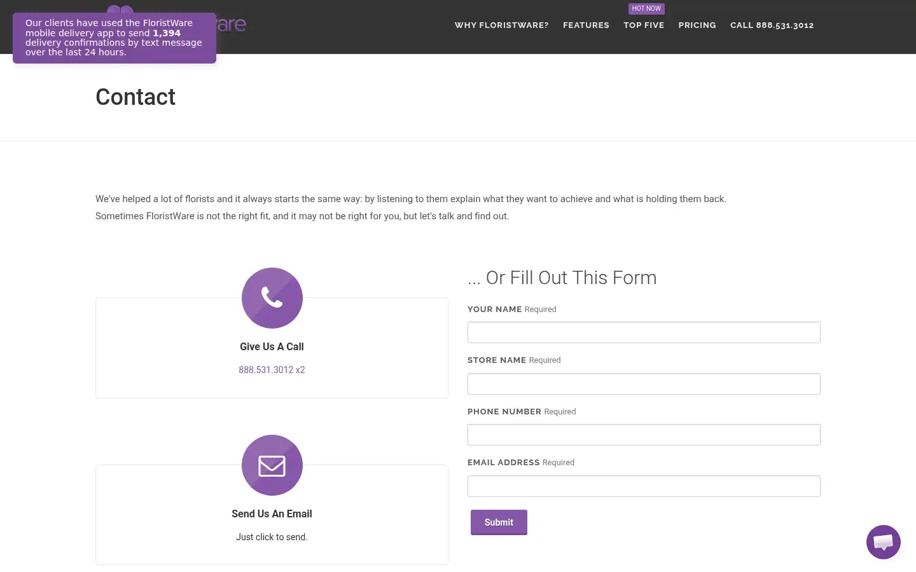Viewport: 916px width, 572px height.
Task: Open the chat bubble widget
Action: pyautogui.click(x=883, y=542)
